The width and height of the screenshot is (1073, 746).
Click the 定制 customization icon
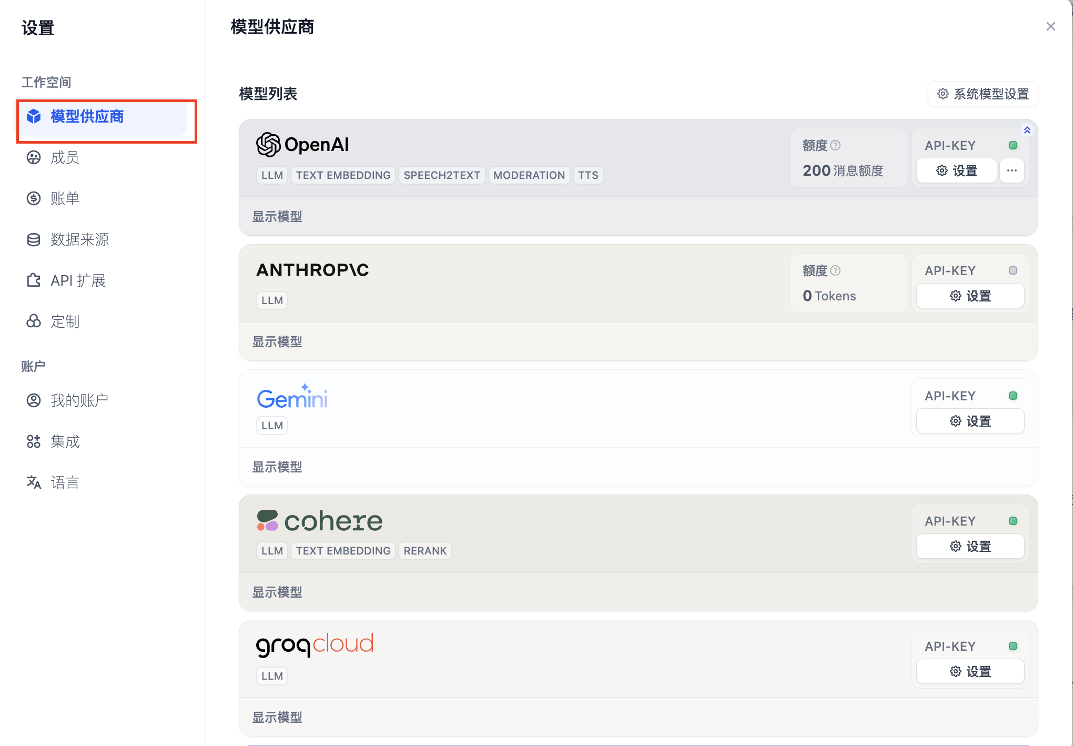pos(34,321)
